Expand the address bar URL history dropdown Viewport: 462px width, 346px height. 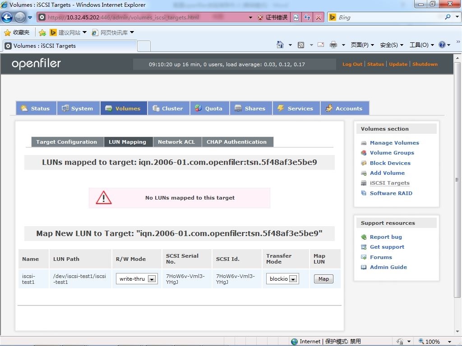(x=250, y=18)
